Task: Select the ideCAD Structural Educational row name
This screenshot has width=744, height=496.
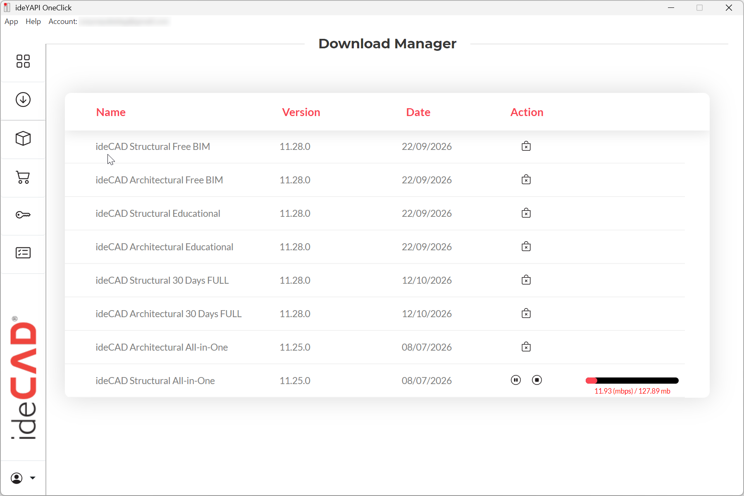Action: pyautogui.click(x=158, y=214)
